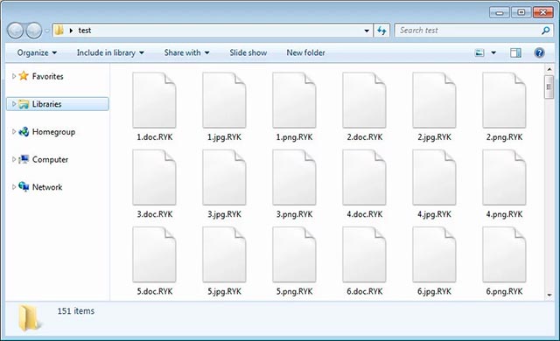Start the Slide show

(x=248, y=52)
